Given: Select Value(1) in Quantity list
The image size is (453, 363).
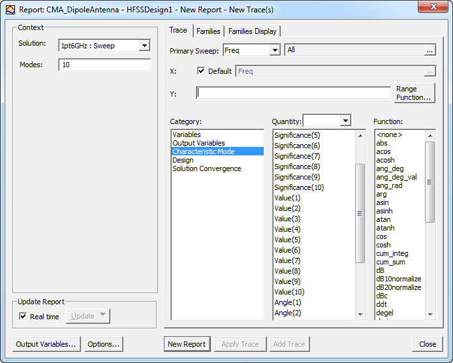Looking at the screenshot, I should pyautogui.click(x=287, y=198).
